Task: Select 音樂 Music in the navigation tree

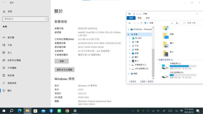Action: 135,49
